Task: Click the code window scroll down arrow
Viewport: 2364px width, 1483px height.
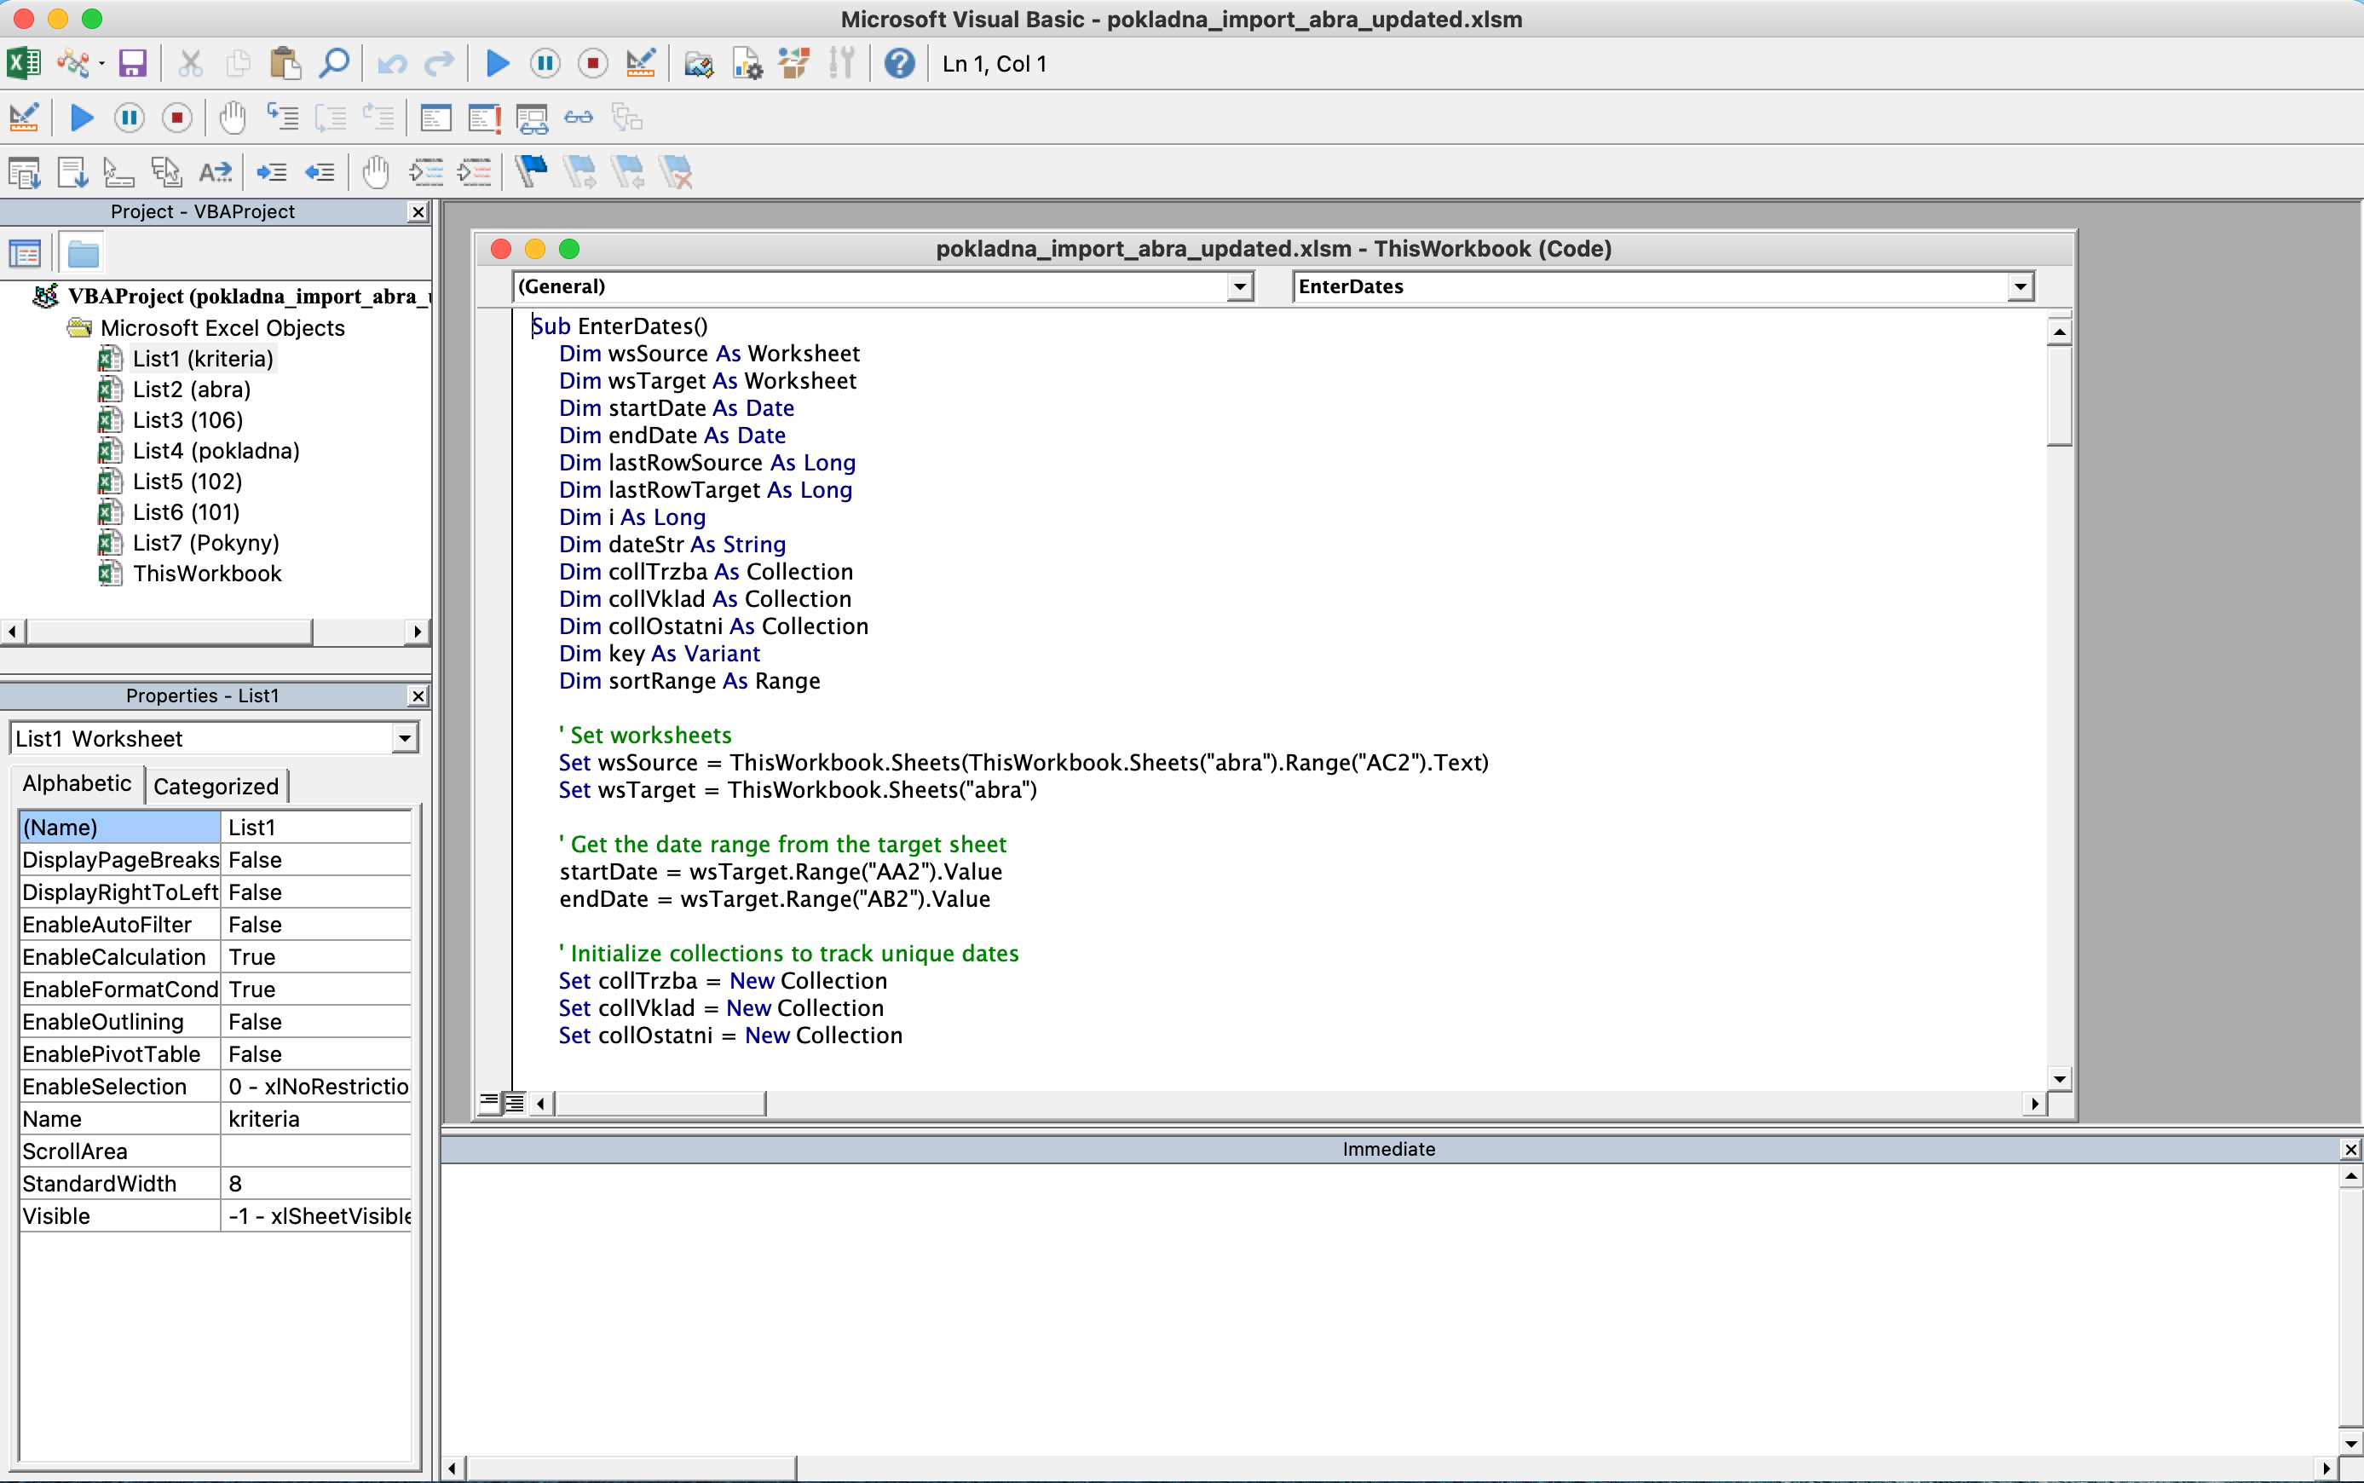Action: 2059,1079
